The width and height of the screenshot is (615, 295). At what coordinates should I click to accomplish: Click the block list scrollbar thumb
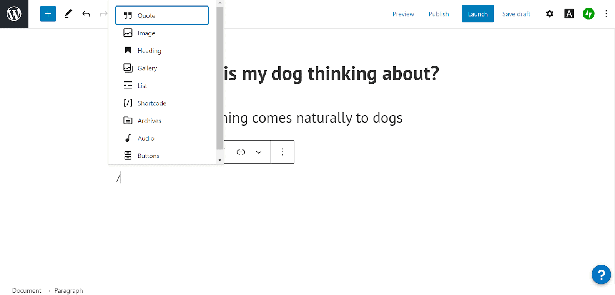point(220,78)
